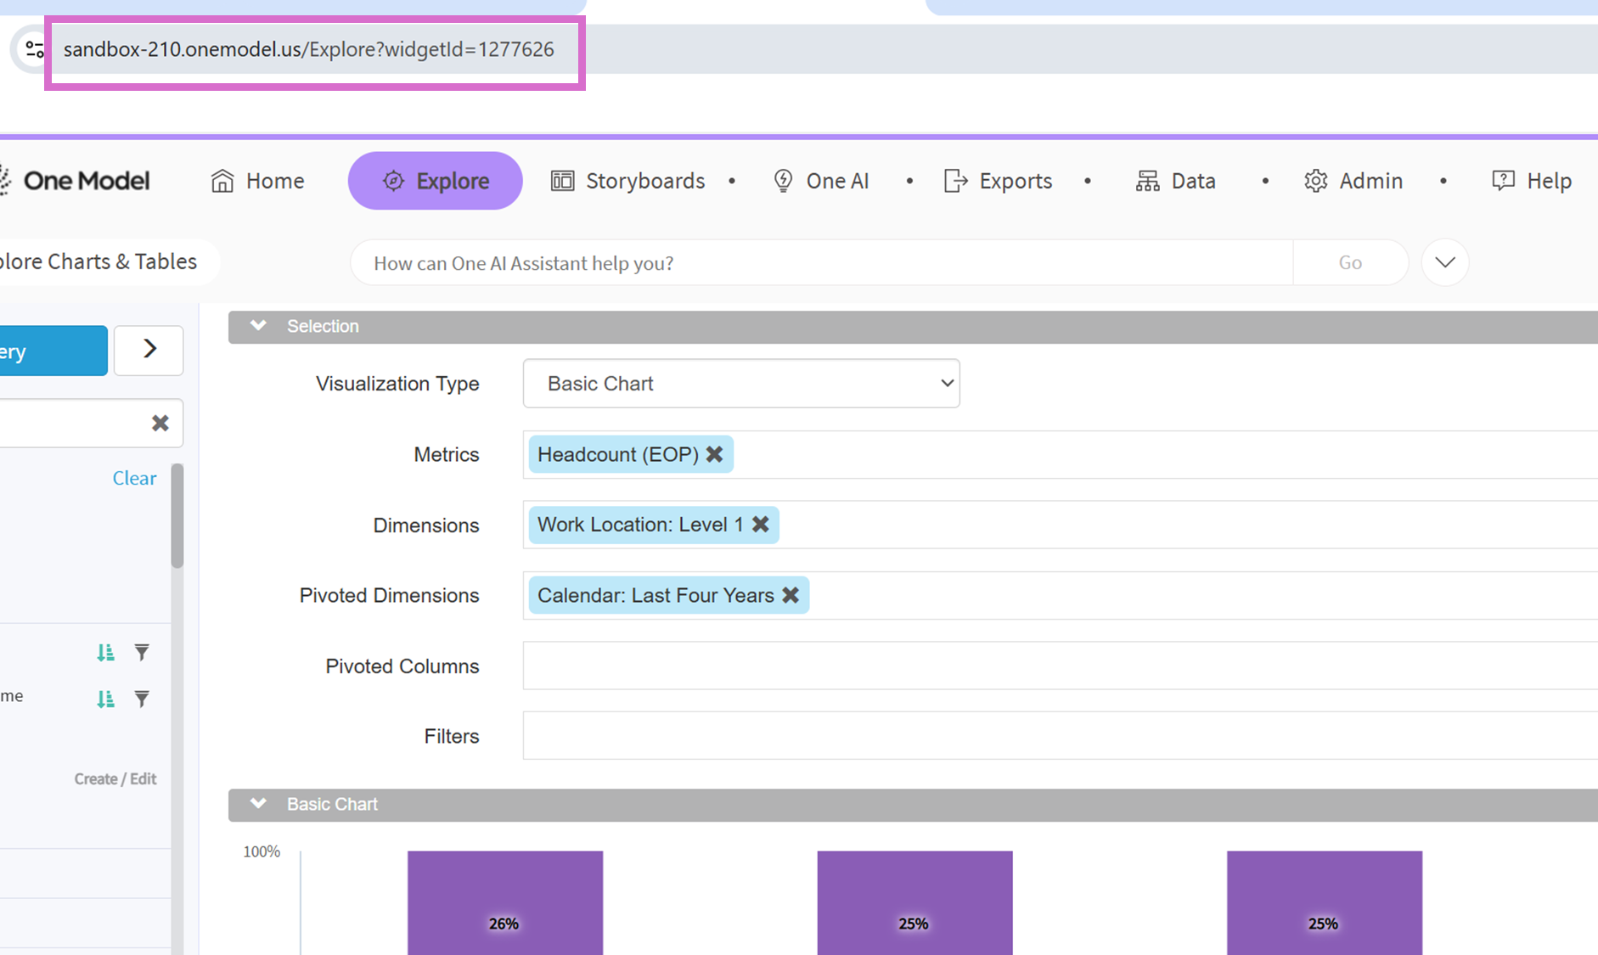This screenshot has width=1598, height=955.
Task: Click the site information icon in address bar
Action: (34, 49)
